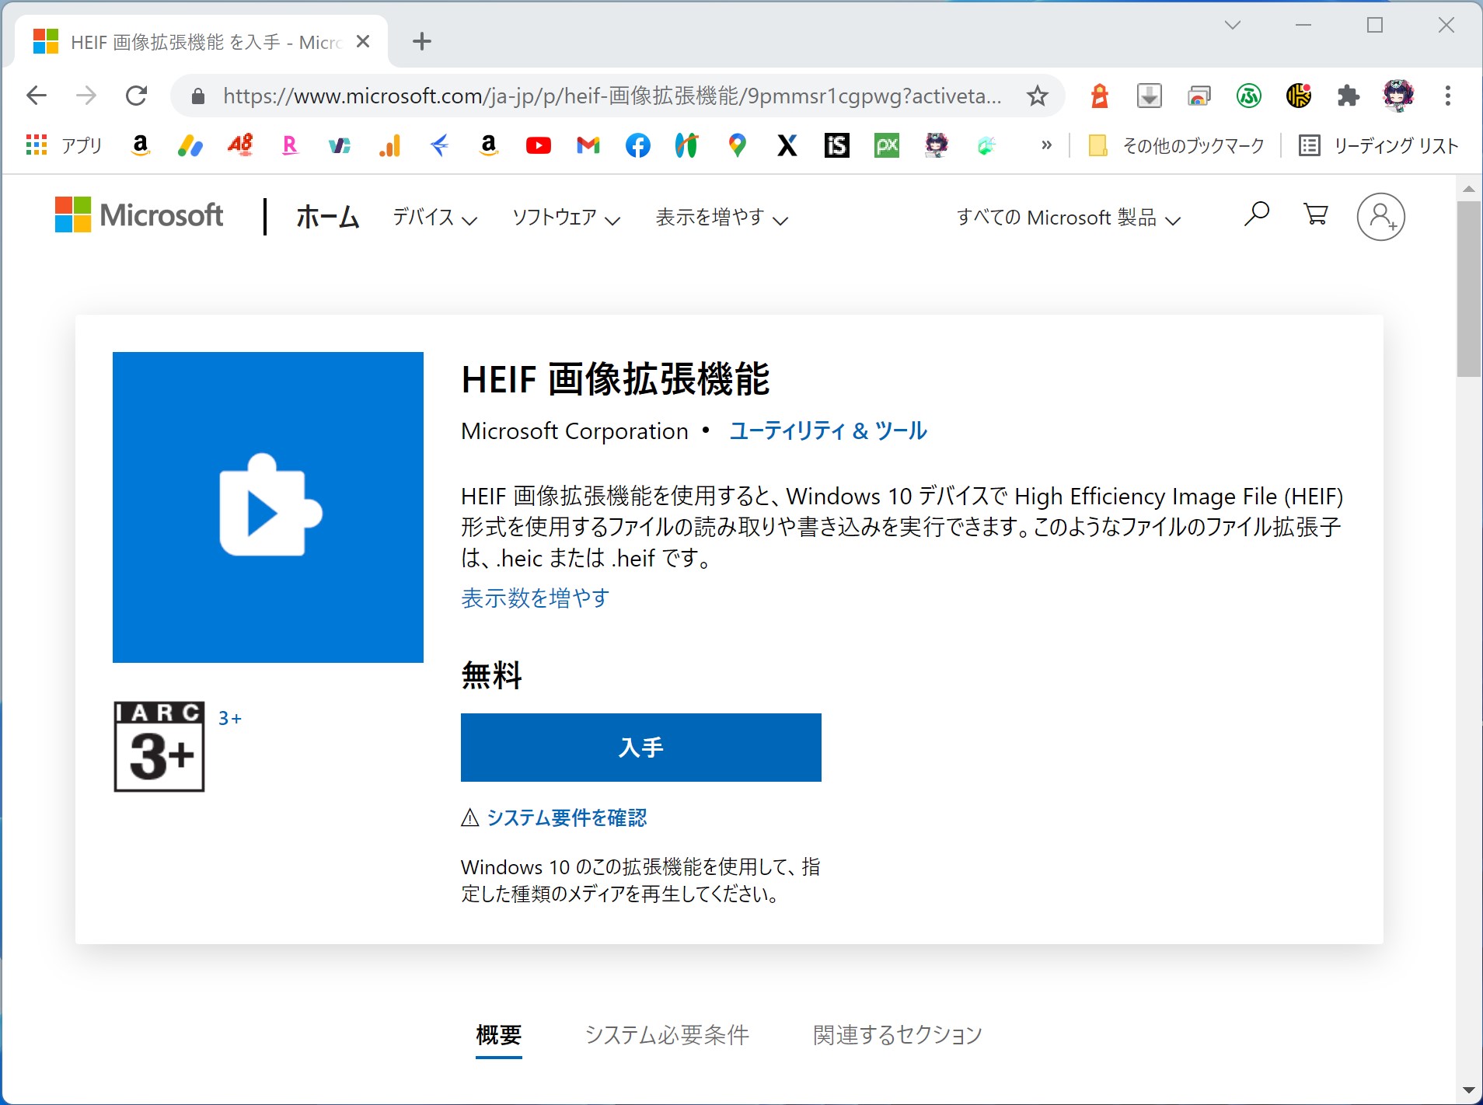Expand the デバイス menu
Viewport: 1483px width, 1105px height.
(x=435, y=218)
